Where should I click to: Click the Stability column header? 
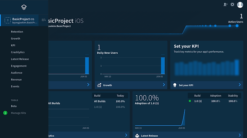[x=233, y=96]
